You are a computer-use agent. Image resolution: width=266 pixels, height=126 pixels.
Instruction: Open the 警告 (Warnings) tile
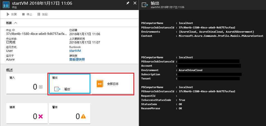tap(70, 113)
